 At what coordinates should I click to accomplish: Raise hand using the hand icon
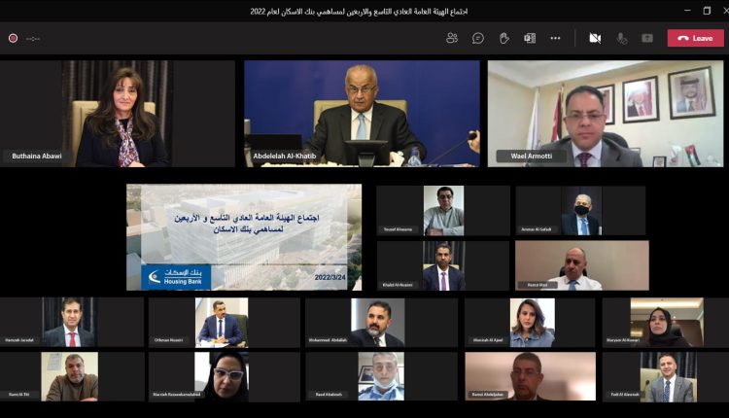click(503, 38)
